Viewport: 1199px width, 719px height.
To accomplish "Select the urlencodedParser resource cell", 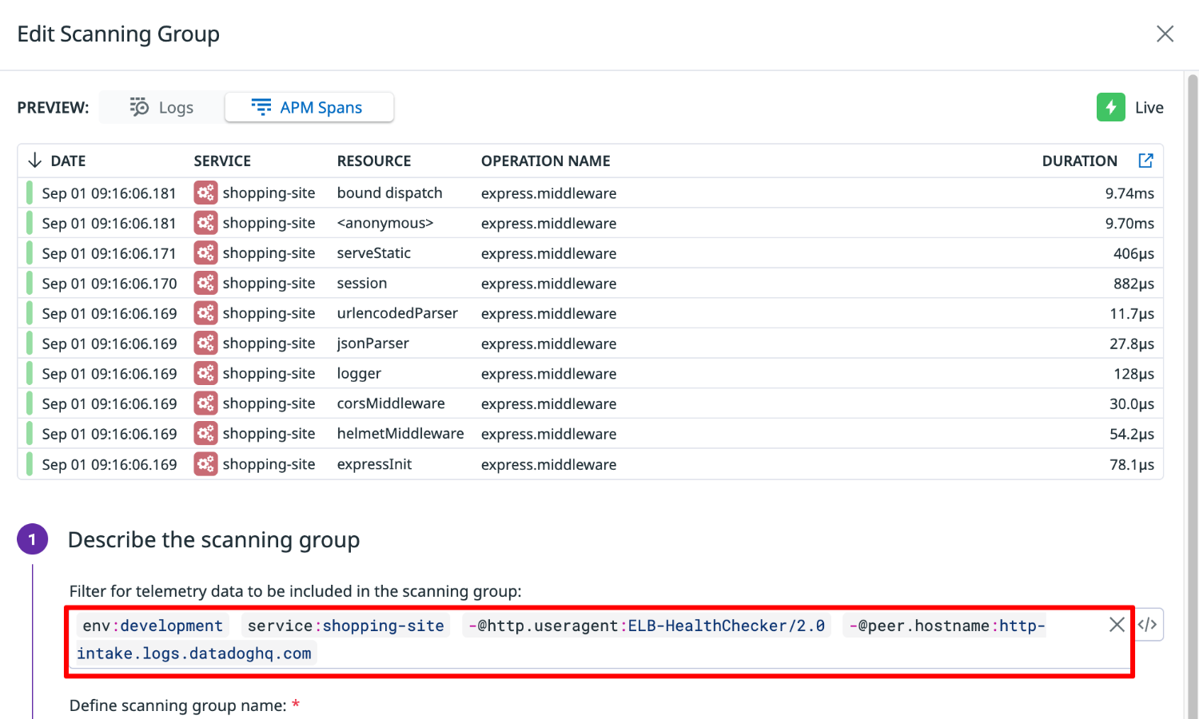I will [x=397, y=313].
